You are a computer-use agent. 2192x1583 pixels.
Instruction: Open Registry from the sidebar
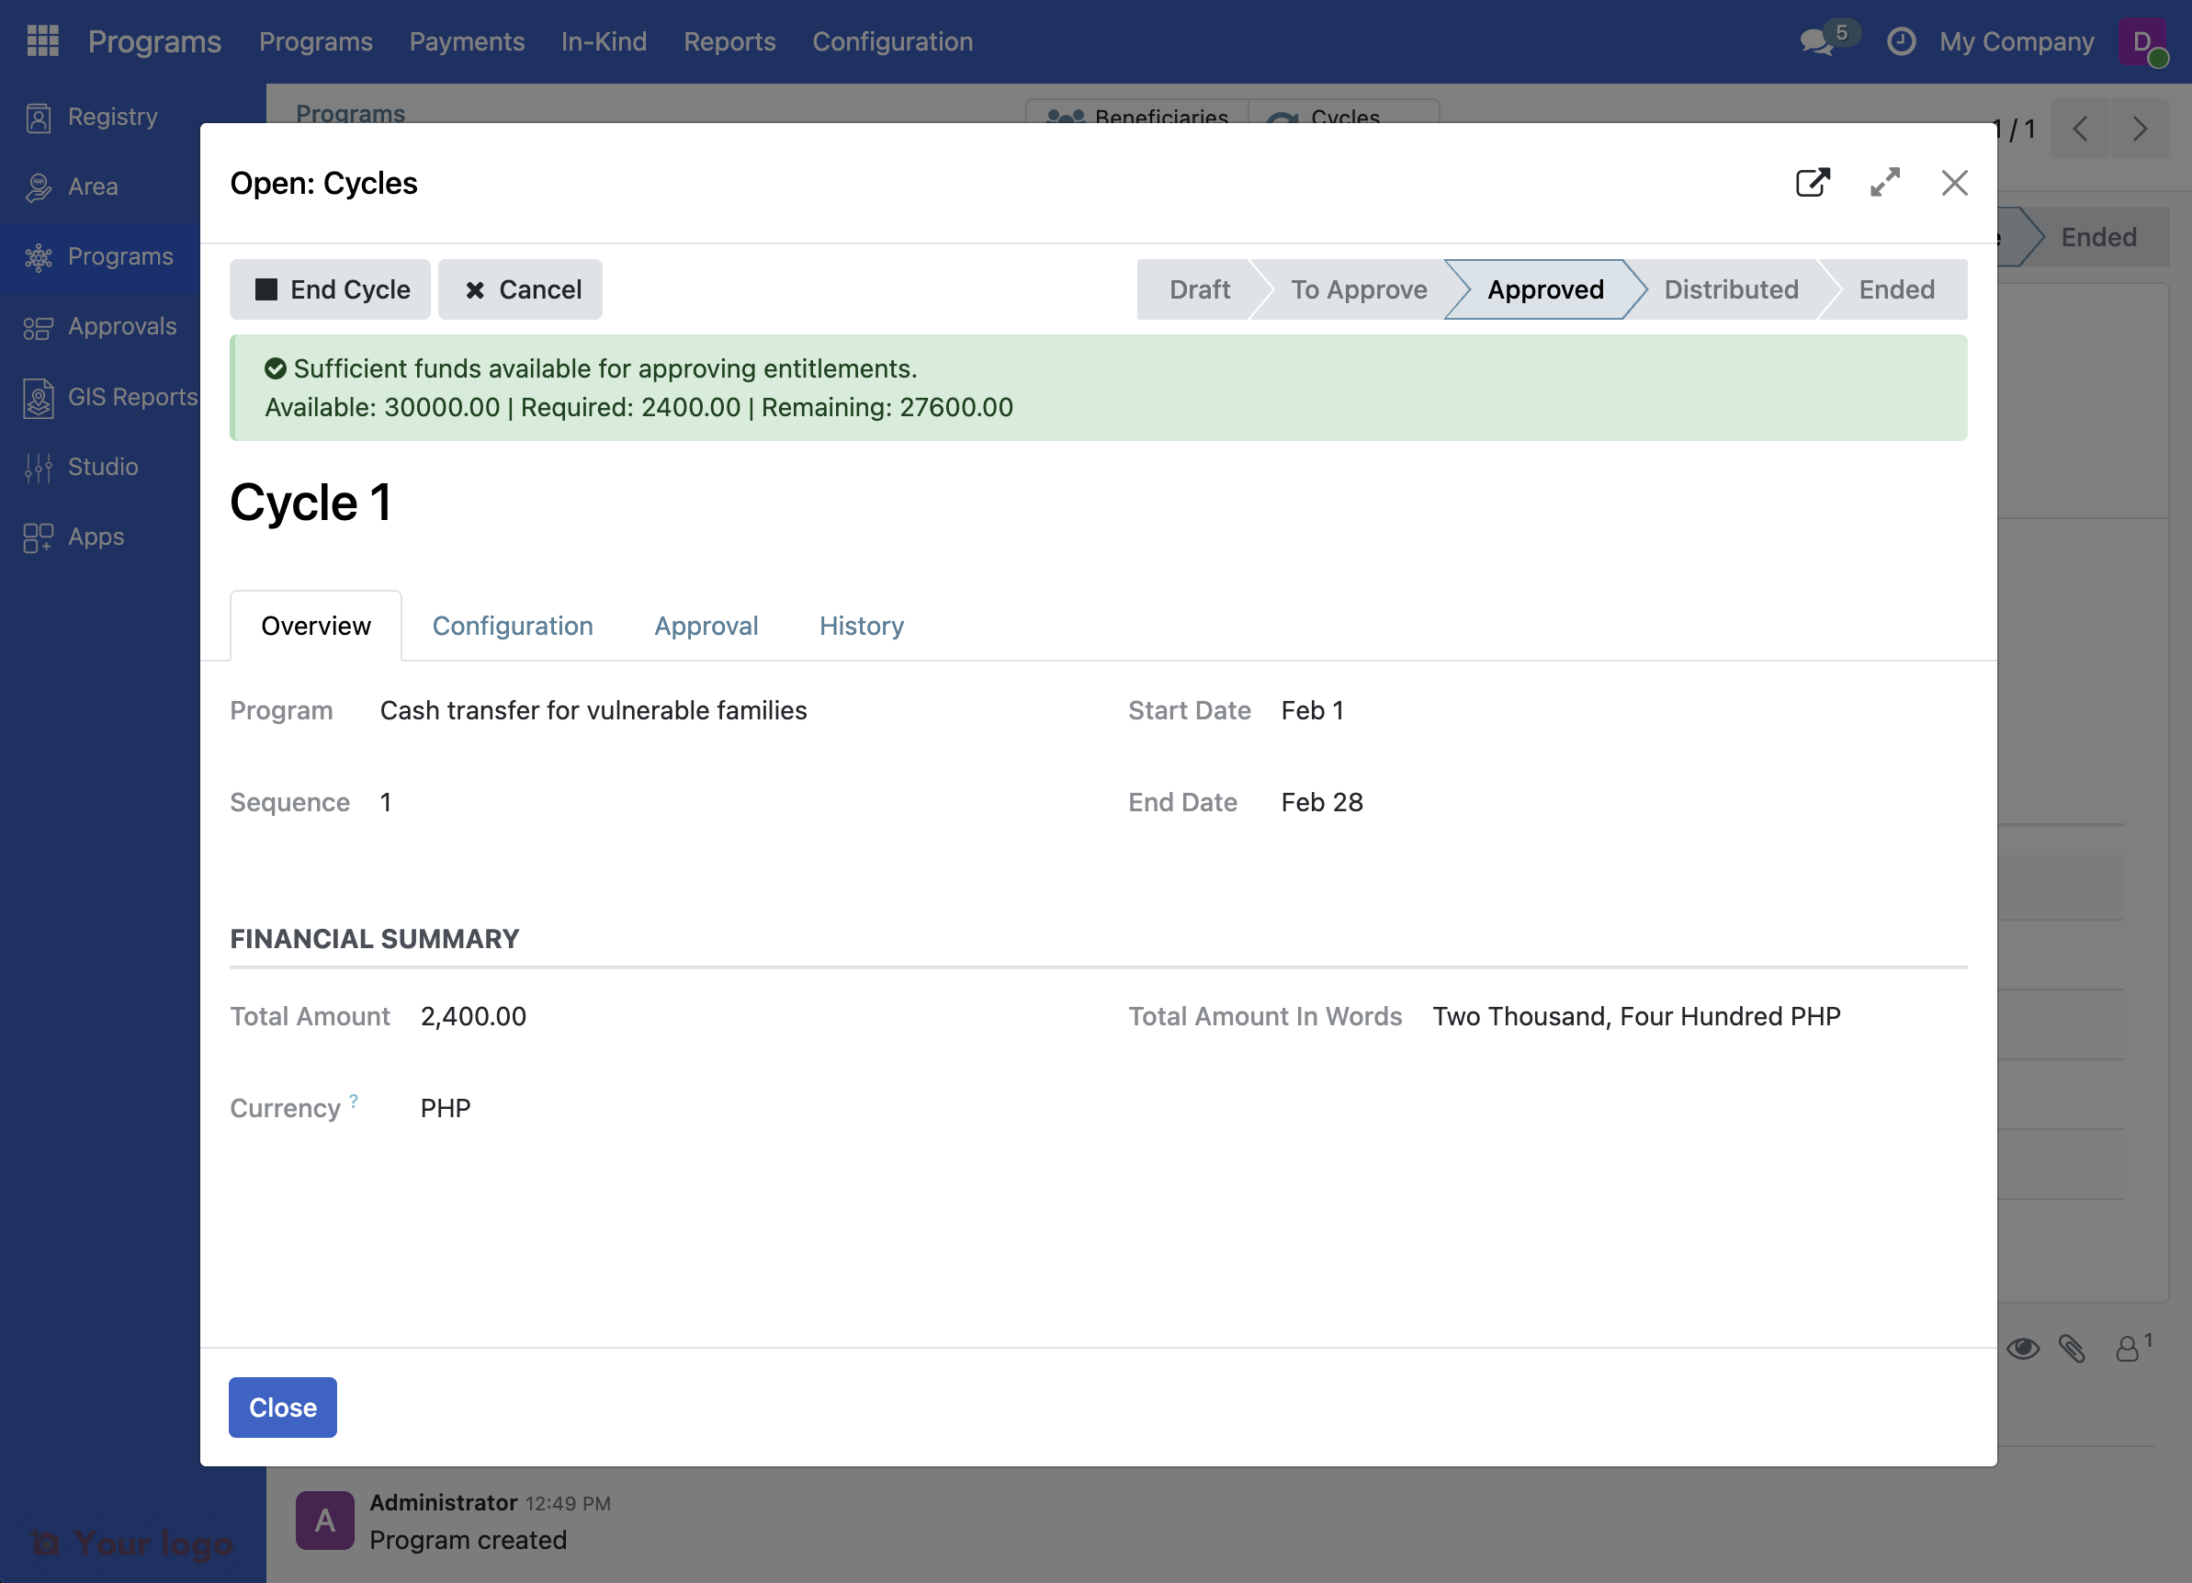click(111, 116)
